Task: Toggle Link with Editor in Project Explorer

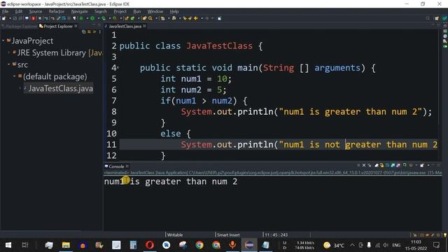Action: [x=89, y=31]
